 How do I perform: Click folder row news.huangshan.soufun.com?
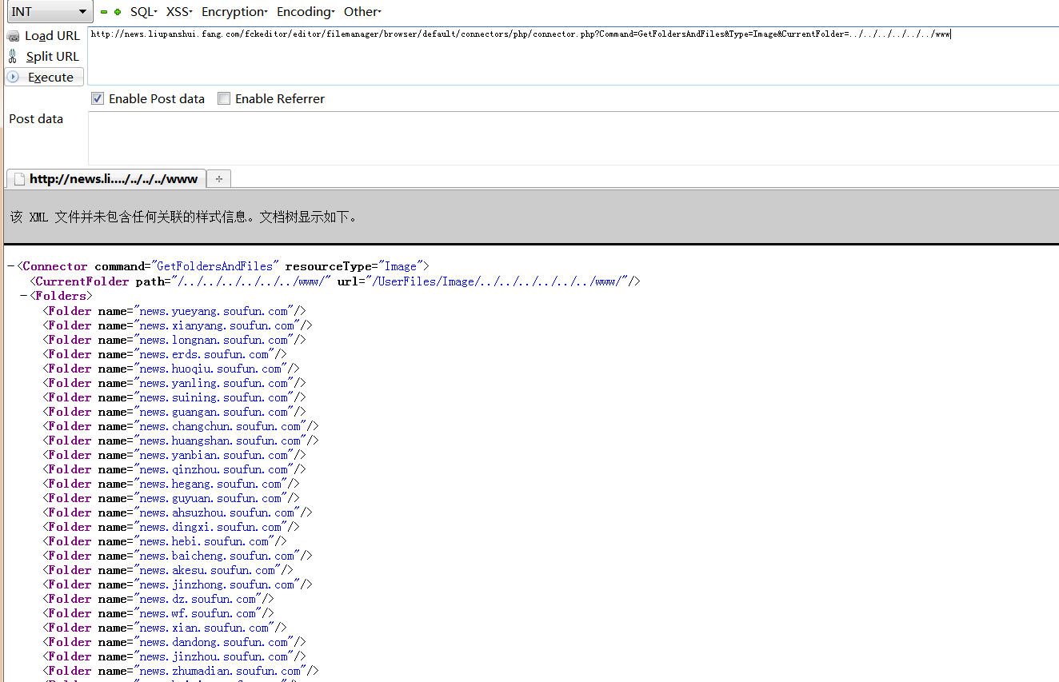(x=181, y=441)
